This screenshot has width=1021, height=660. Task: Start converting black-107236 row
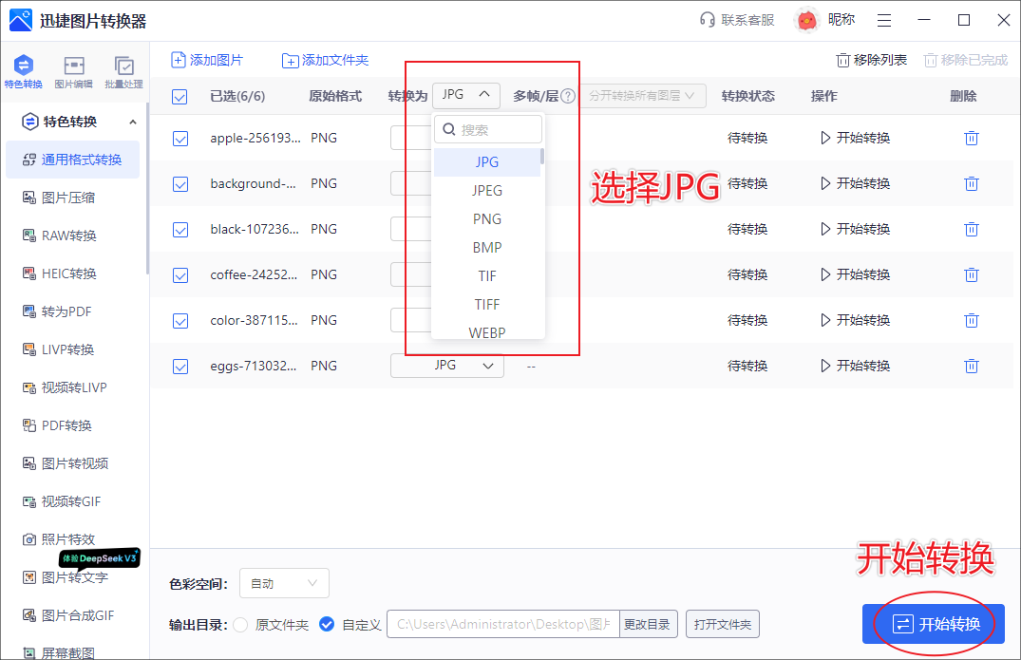[x=855, y=229]
